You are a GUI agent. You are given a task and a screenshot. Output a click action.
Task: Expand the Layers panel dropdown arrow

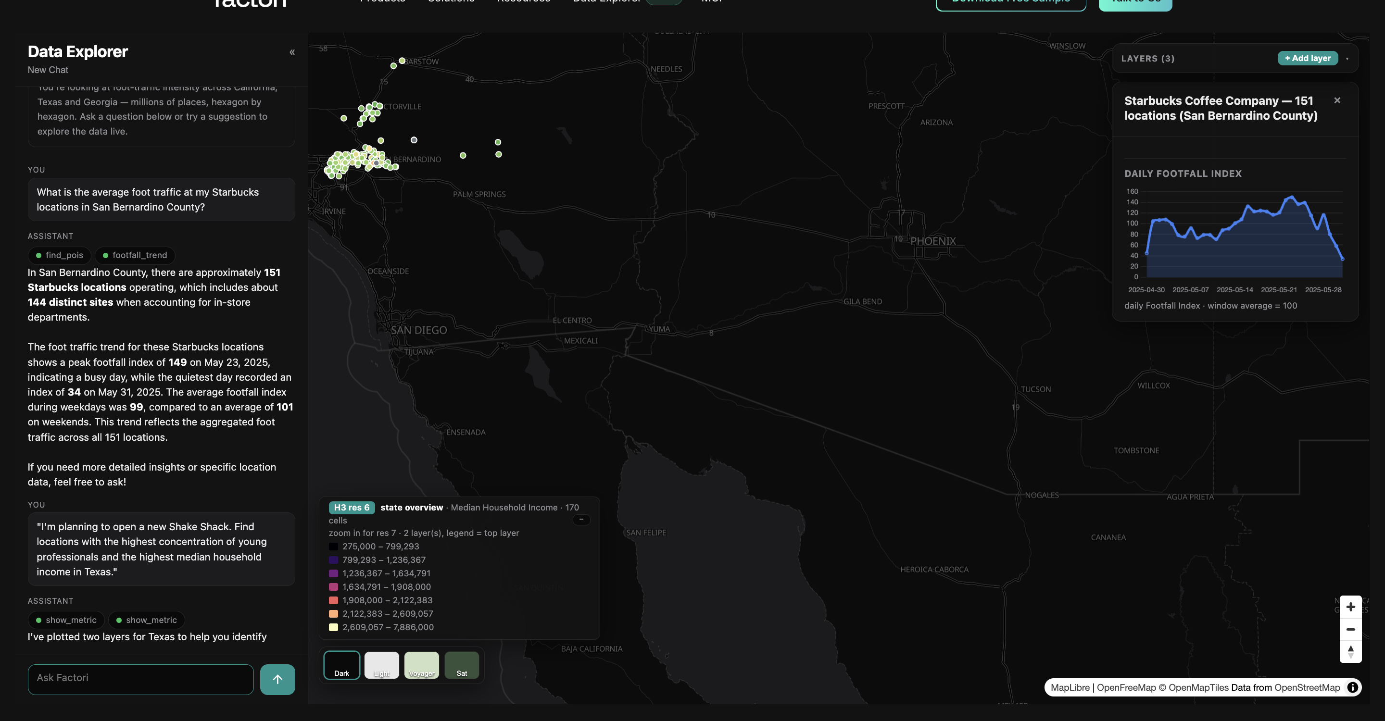1347,59
